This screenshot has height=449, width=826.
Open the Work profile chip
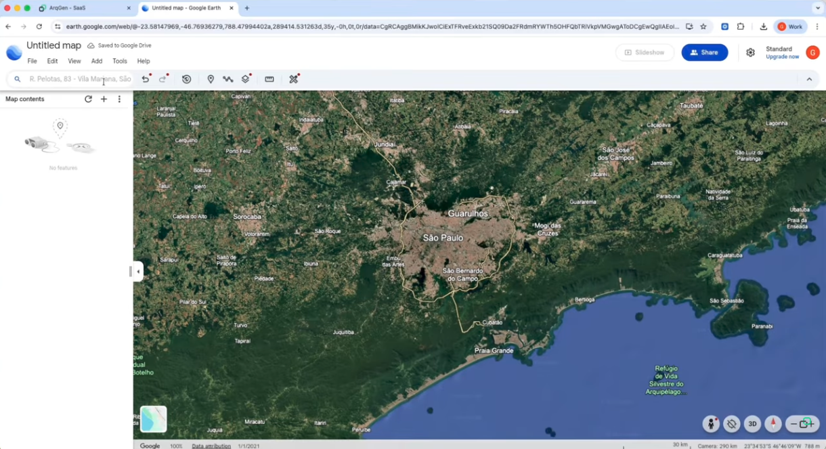point(791,26)
